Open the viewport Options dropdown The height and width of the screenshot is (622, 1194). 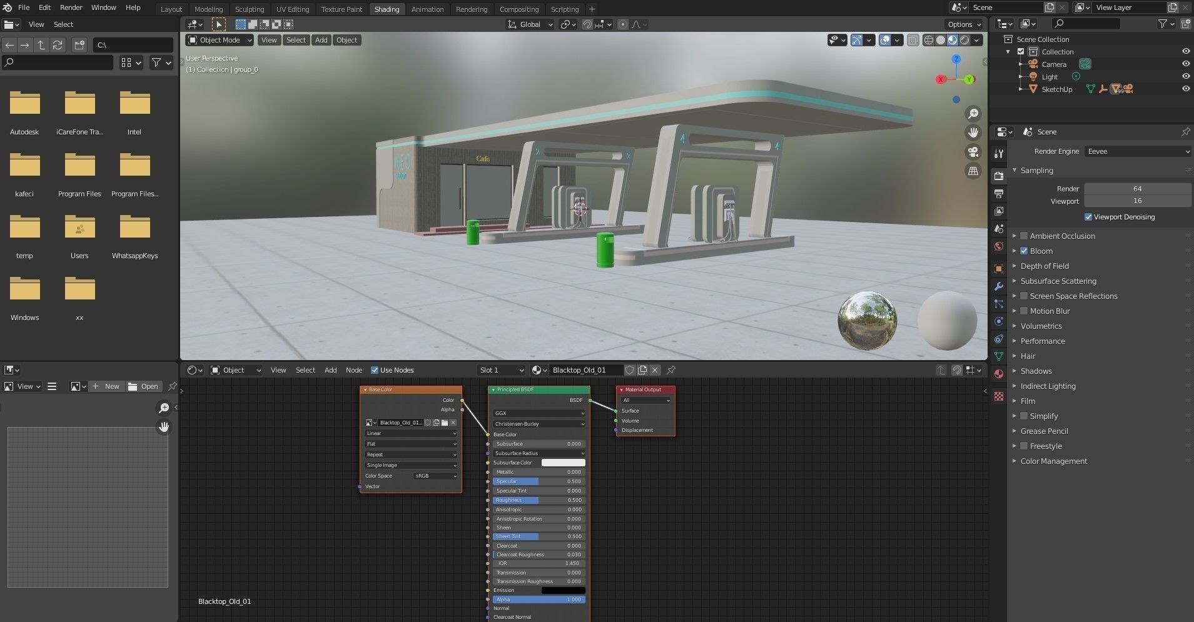click(964, 24)
